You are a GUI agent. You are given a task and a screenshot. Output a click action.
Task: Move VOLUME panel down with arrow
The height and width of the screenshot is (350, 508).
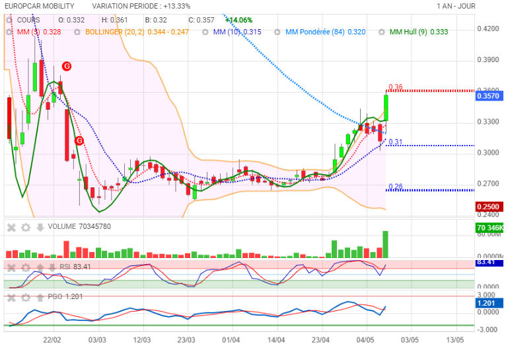pos(40,227)
